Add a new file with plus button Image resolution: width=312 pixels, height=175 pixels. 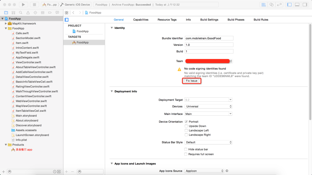point(4,171)
